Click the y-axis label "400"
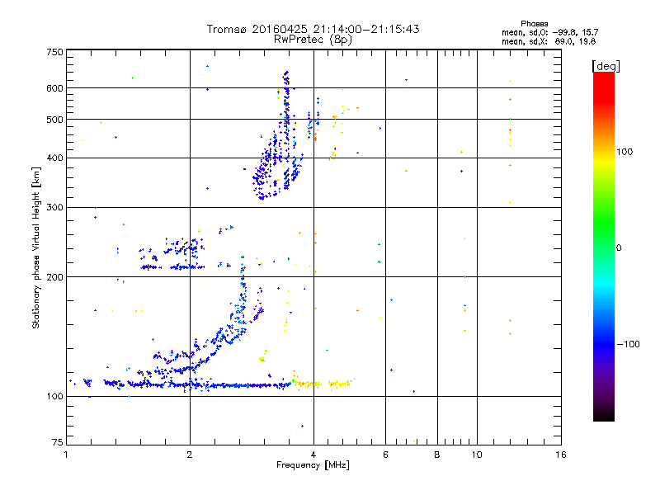Screen dimensions: 660x495 (x=54, y=158)
